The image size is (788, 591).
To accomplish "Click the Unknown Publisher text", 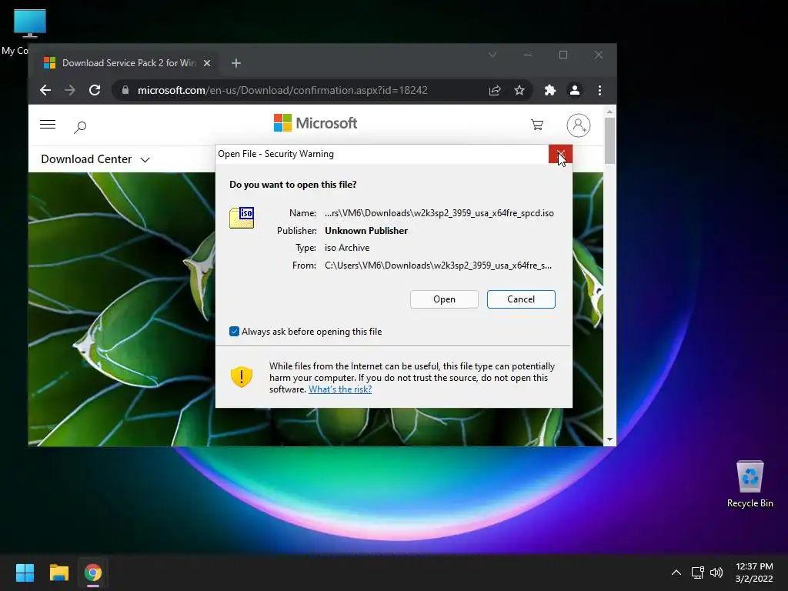I will (x=366, y=231).
